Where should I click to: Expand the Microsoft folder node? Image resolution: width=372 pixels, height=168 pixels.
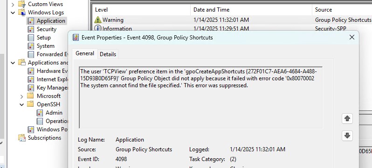(21, 96)
